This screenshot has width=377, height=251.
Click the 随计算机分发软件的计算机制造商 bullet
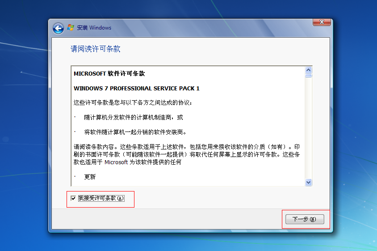134,117
